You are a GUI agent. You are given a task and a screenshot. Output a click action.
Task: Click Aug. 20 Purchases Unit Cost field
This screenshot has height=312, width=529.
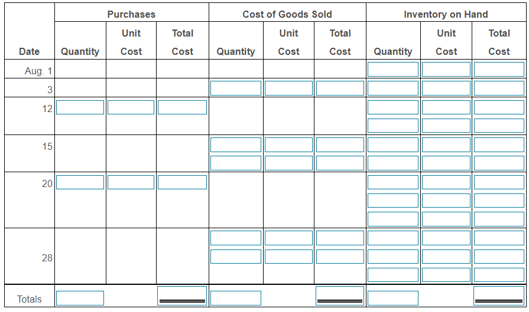pyautogui.click(x=131, y=182)
